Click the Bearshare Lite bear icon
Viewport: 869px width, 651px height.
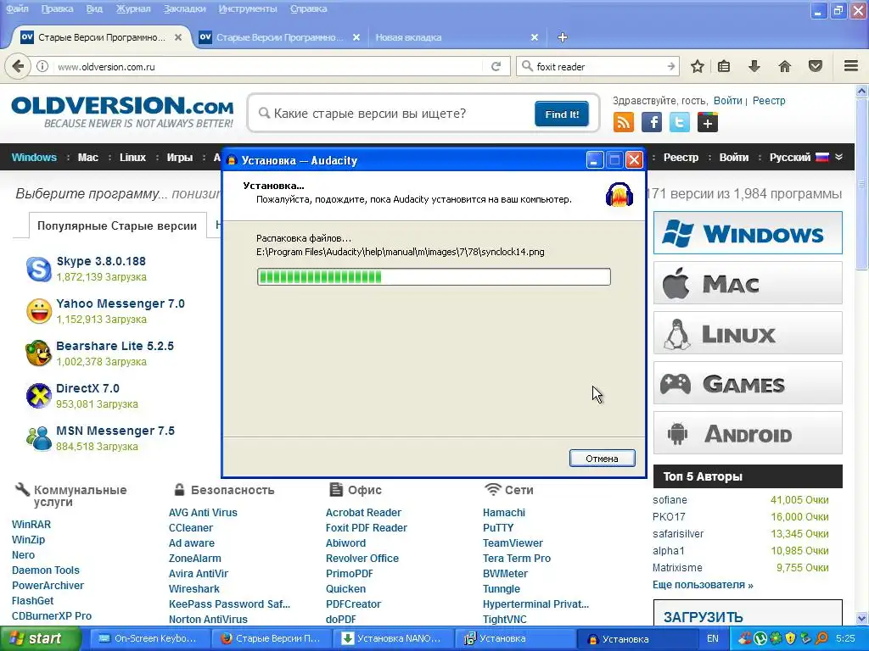39,353
